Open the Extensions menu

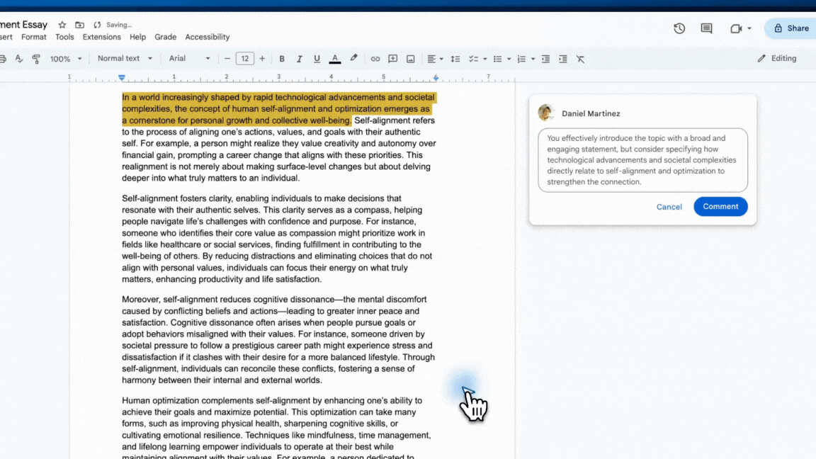pos(101,37)
